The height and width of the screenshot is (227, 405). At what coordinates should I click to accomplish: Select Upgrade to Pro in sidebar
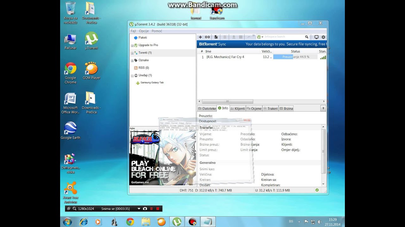point(148,45)
